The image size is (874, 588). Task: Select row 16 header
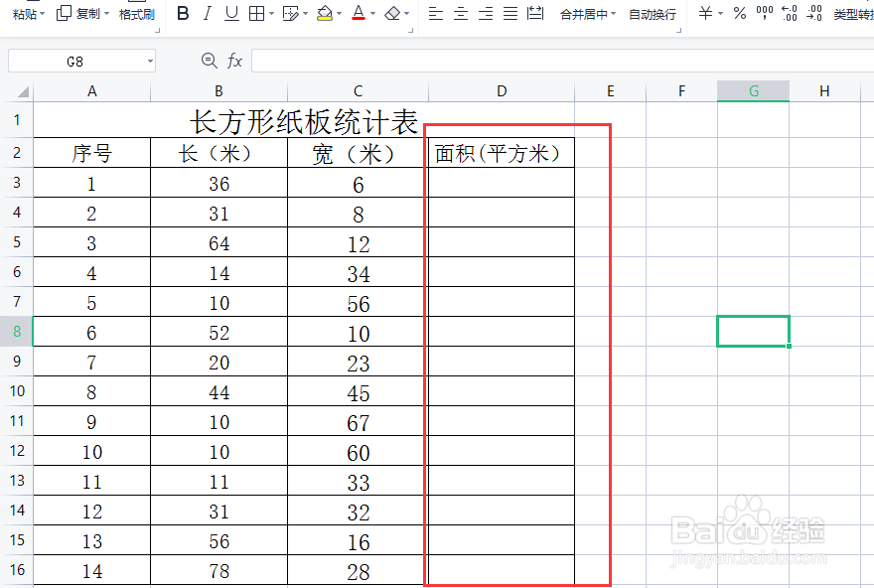17,569
